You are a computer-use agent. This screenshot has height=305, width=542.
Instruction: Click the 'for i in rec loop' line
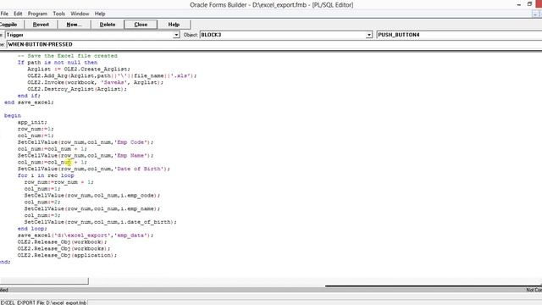tap(46, 175)
